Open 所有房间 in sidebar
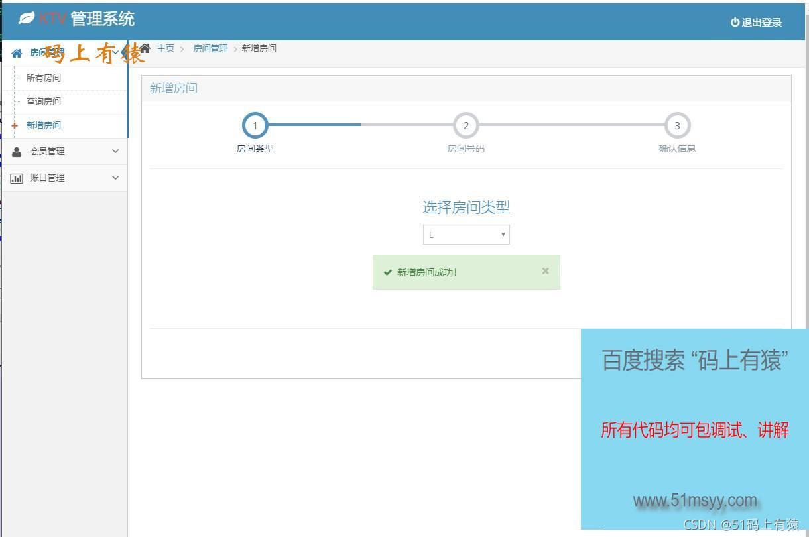The width and height of the screenshot is (809, 537). [44, 78]
